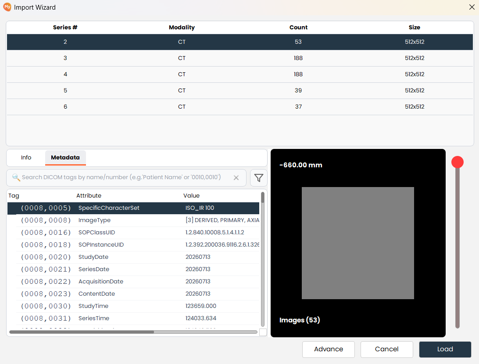Select series 5 with count 39

click(x=240, y=90)
